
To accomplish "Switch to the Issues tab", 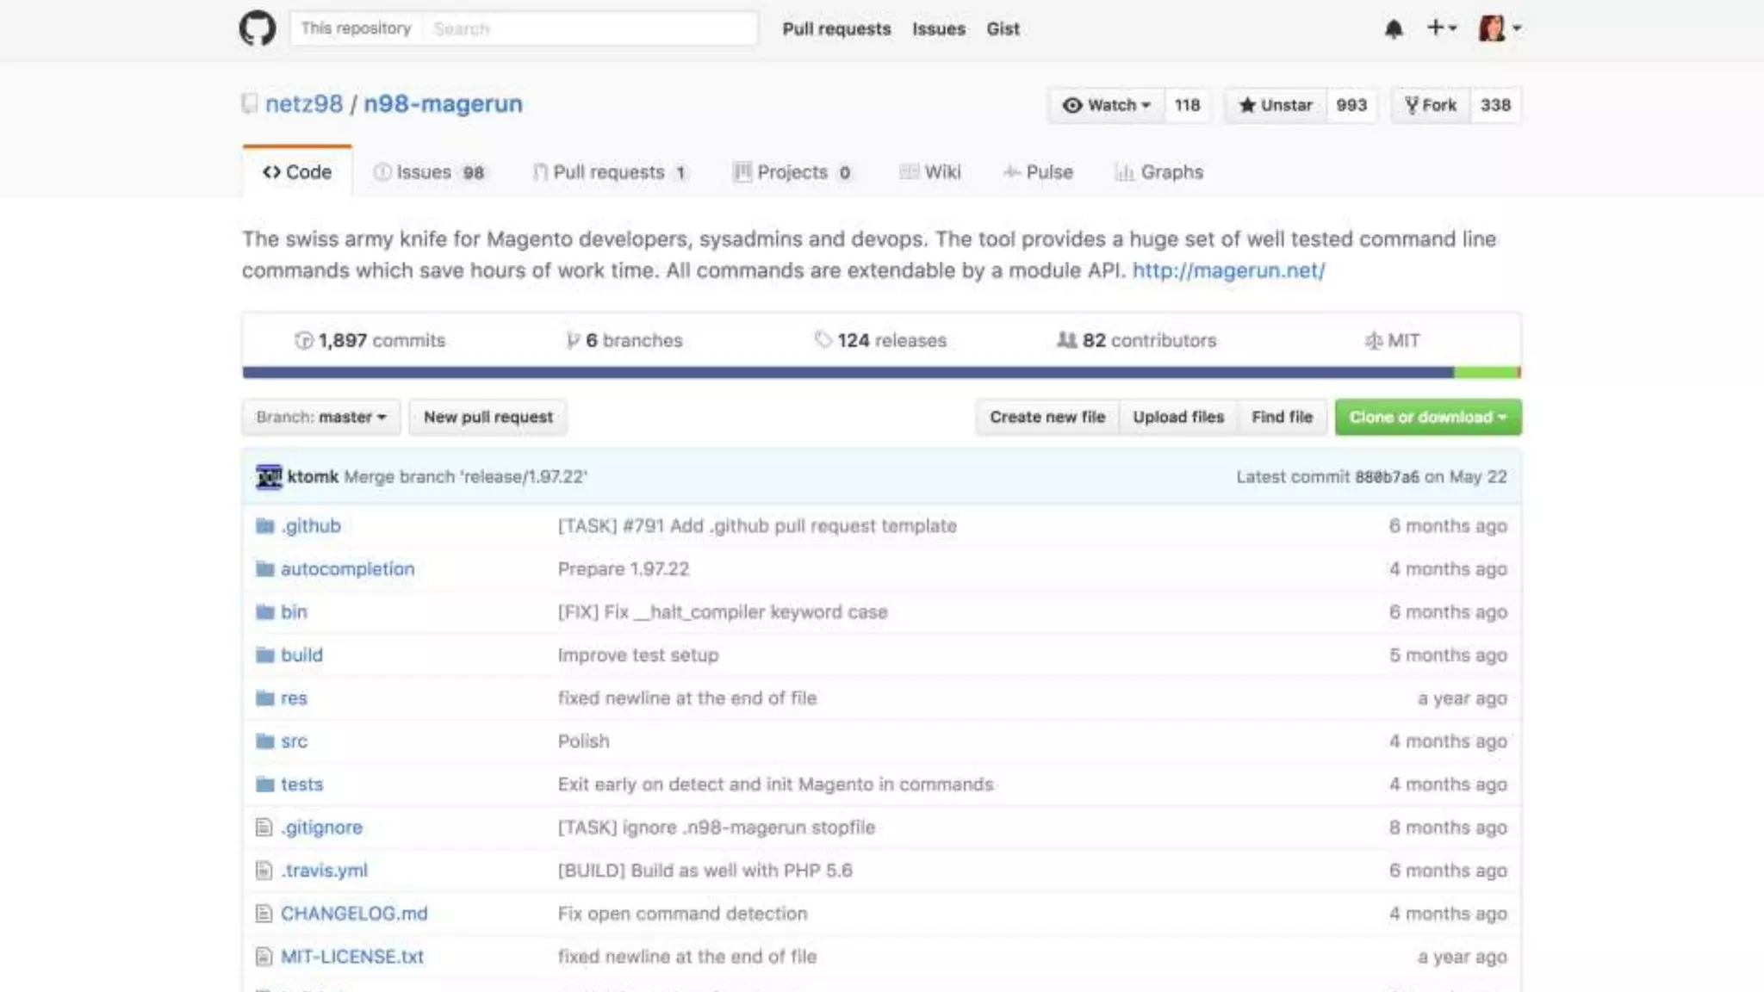I will pos(428,172).
